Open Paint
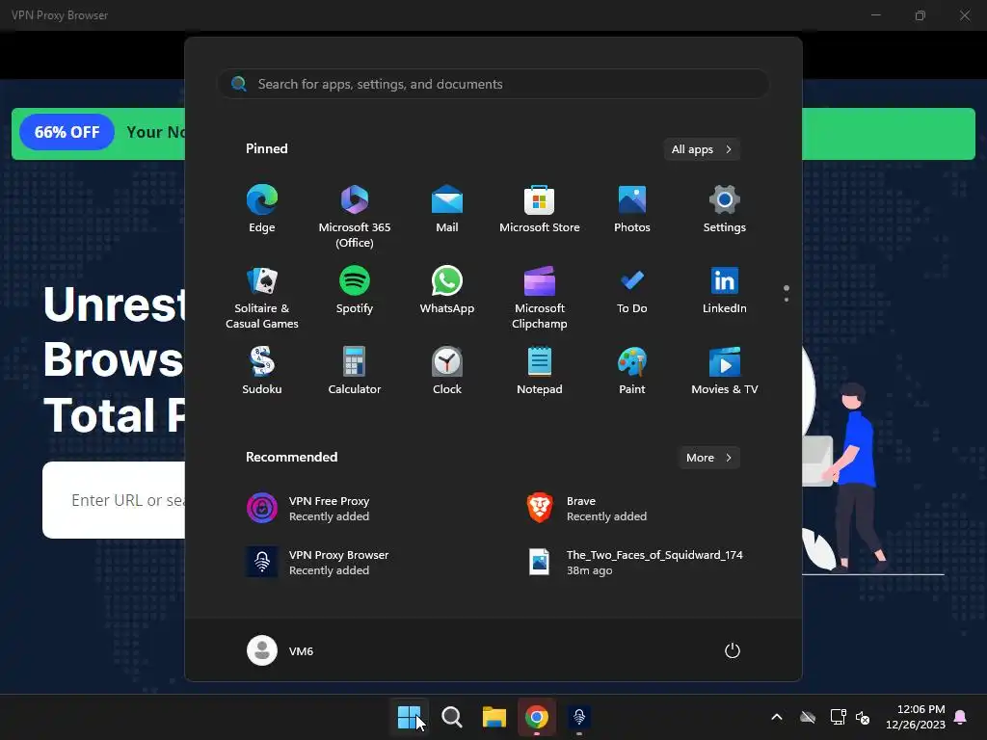 click(632, 372)
